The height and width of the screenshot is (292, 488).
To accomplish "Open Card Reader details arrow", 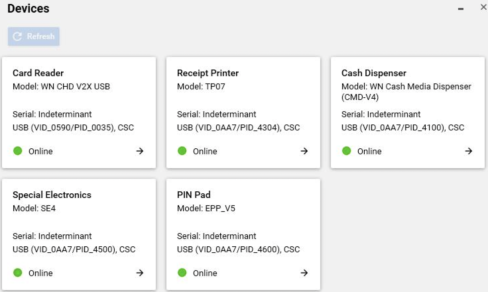I will (140, 151).
